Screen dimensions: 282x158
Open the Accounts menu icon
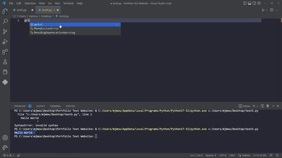[5, 137]
